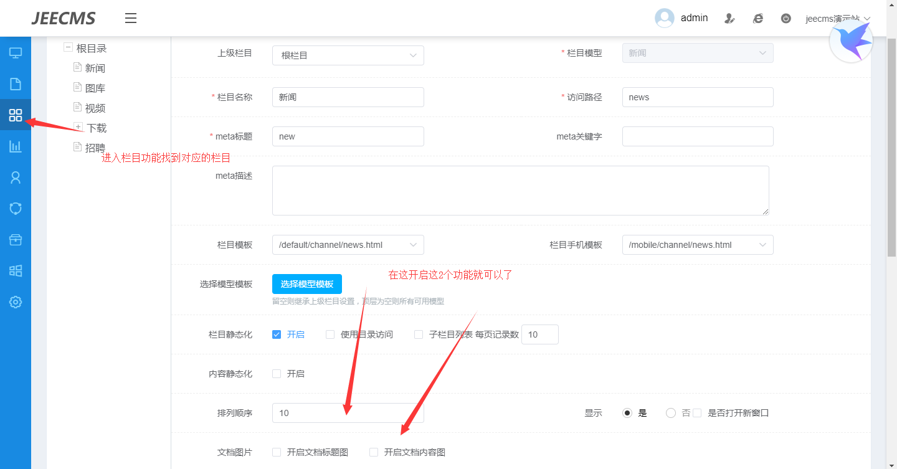This screenshot has width=897, height=469.
Task: Enable 内容静态化 开启 checkbox
Action: (x=277, y=374)
